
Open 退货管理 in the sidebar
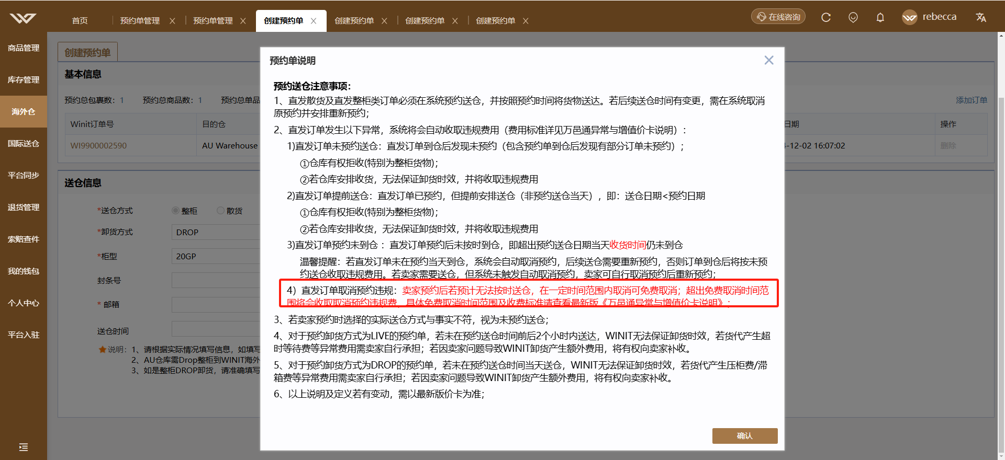coord(24,207)
